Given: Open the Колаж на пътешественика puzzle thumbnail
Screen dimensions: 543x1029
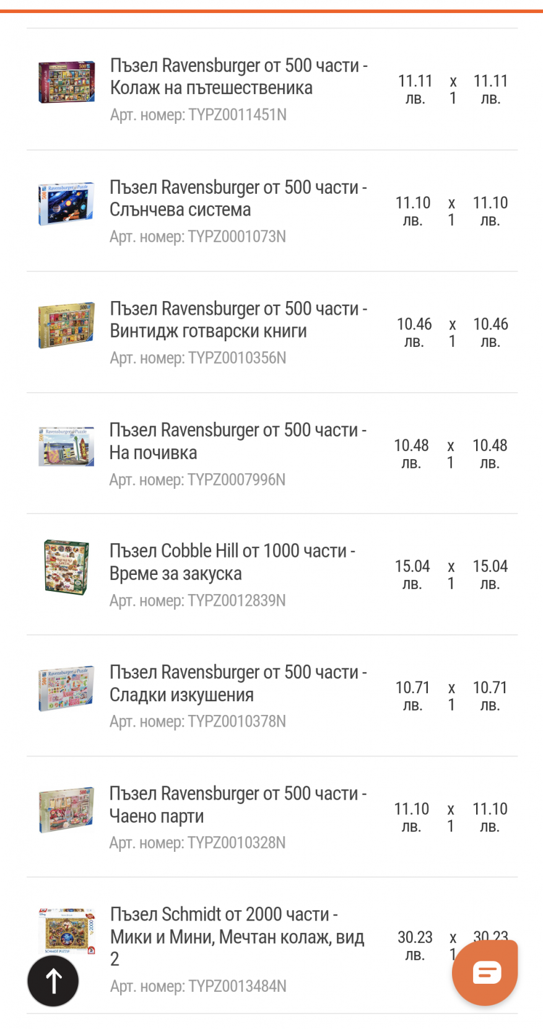Looking at the screenshot, I should [x=67, y=82].
